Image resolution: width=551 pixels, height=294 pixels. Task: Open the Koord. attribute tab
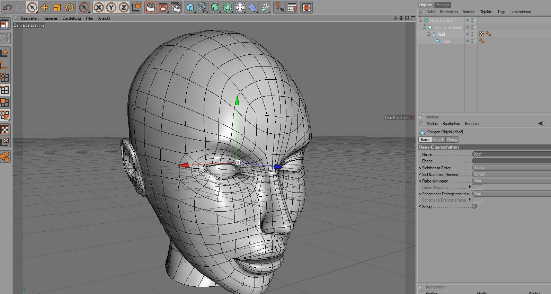[438, 140]
